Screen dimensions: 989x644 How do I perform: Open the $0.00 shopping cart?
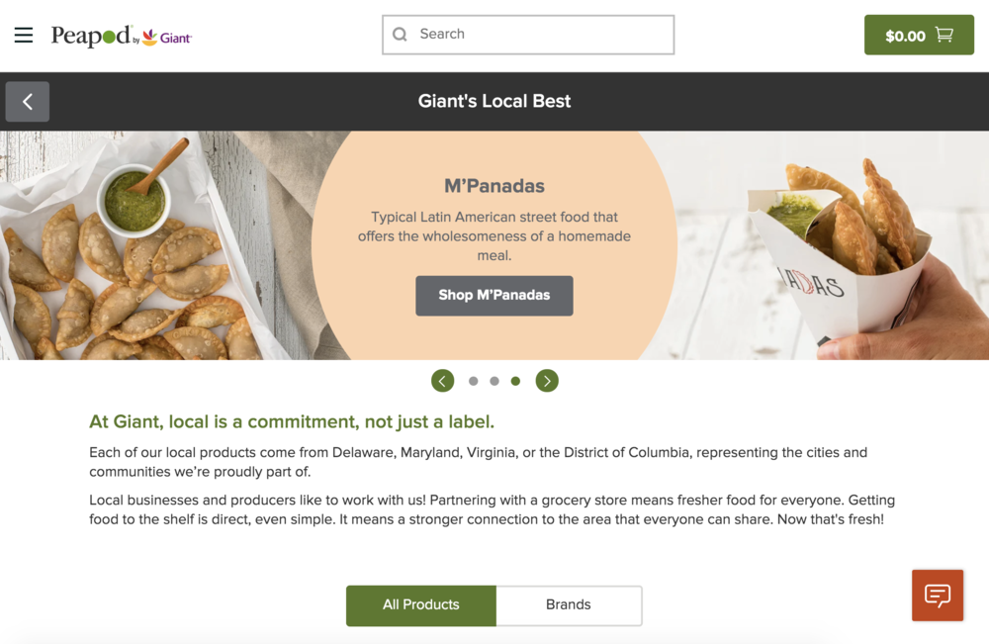coord(919,36)
